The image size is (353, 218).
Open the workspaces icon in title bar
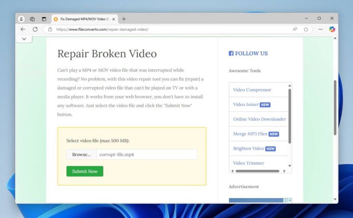coord(33,19)
